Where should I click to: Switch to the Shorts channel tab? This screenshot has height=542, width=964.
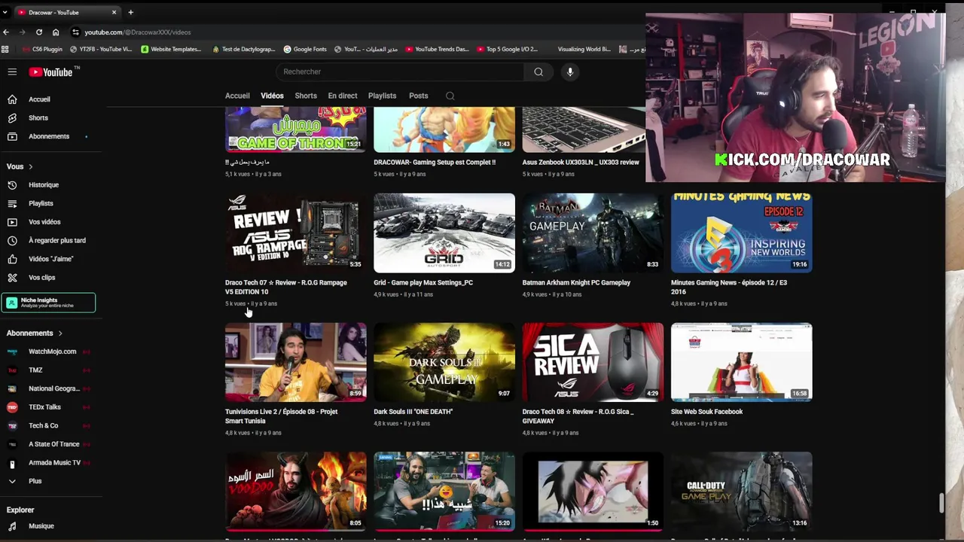point(306,96)
